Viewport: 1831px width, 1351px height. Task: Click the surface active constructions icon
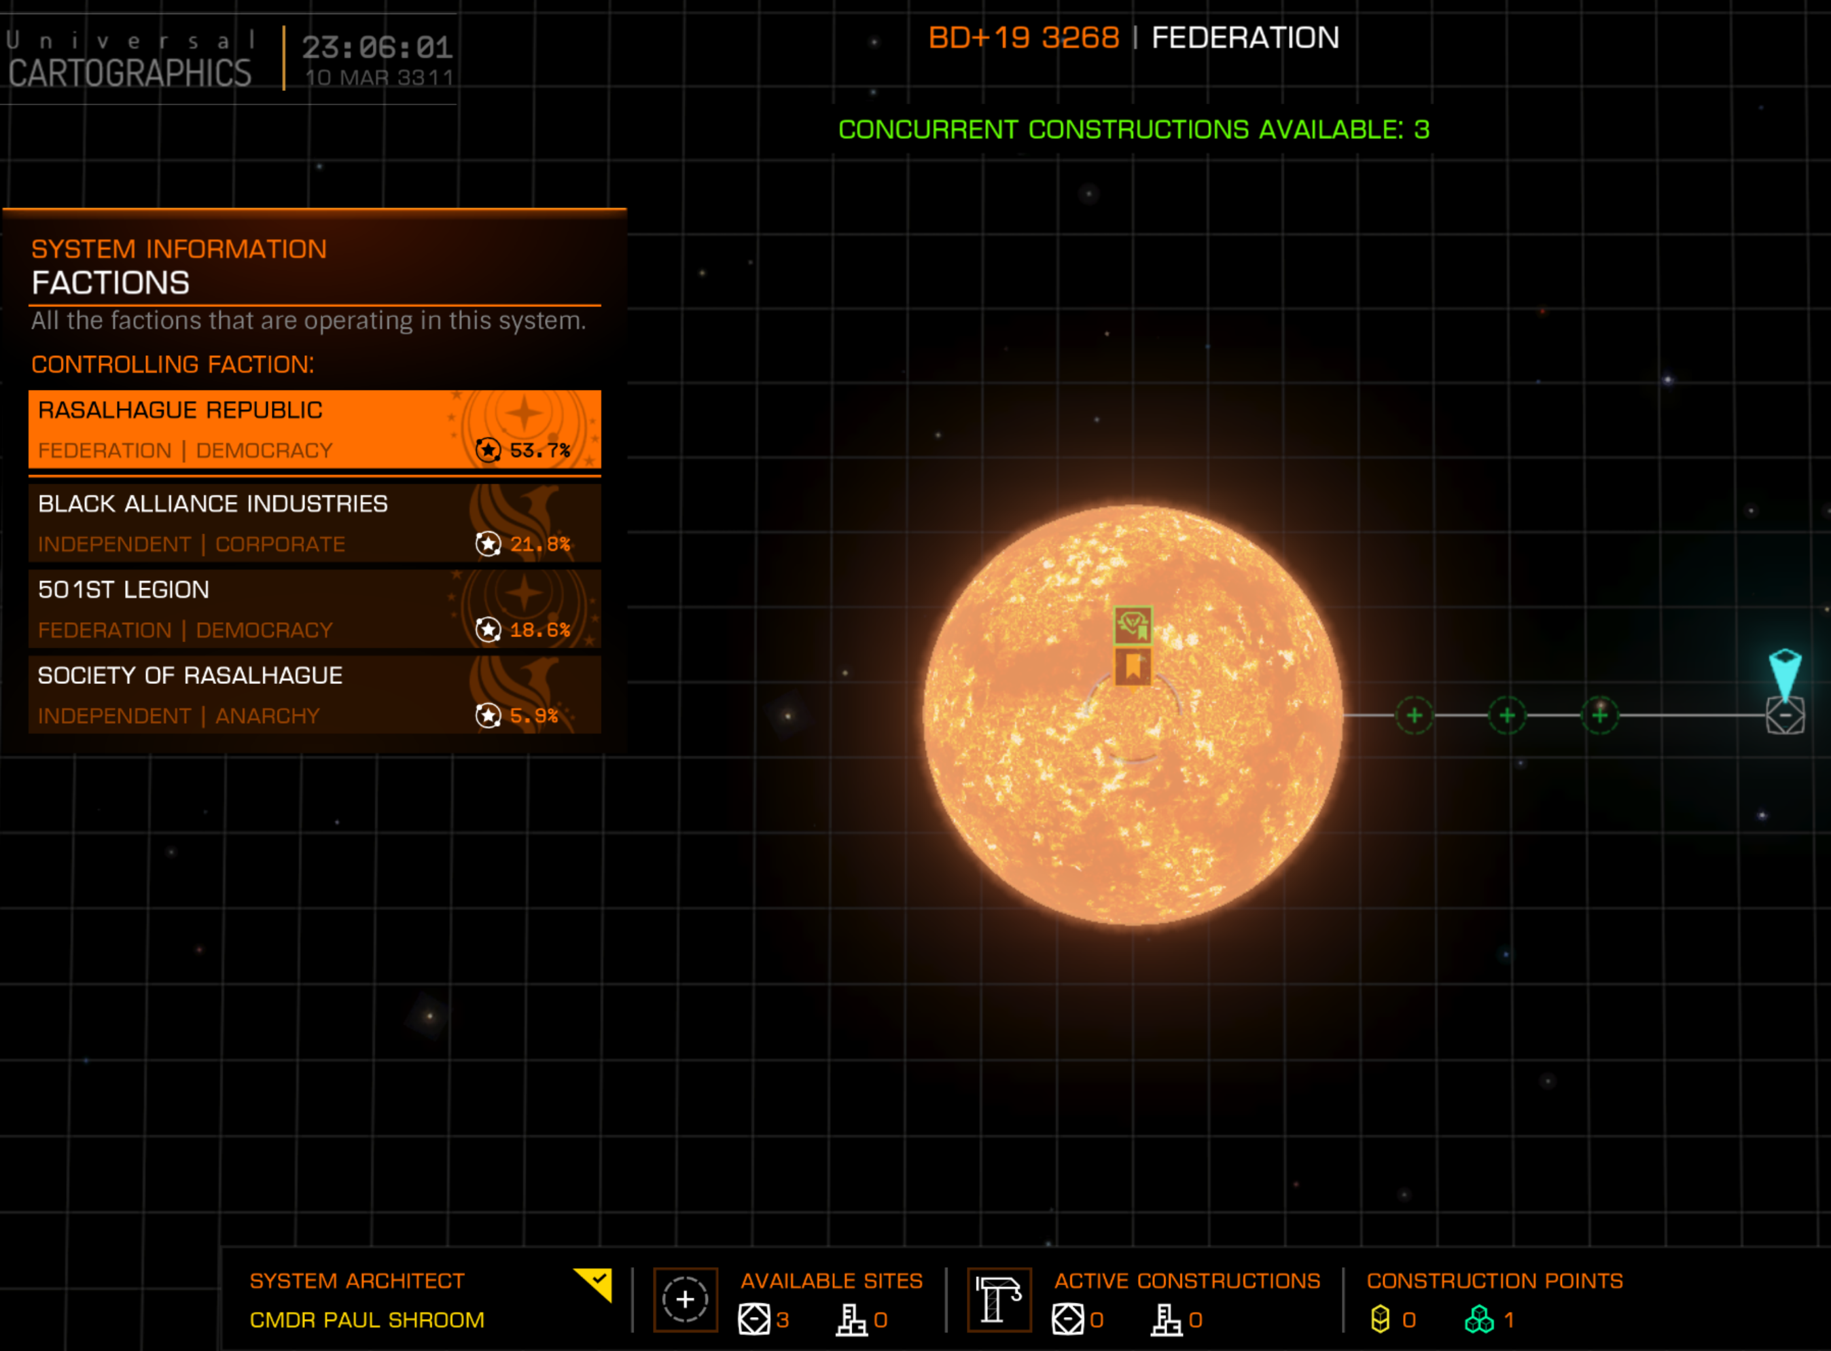tap(1166, 1319)
